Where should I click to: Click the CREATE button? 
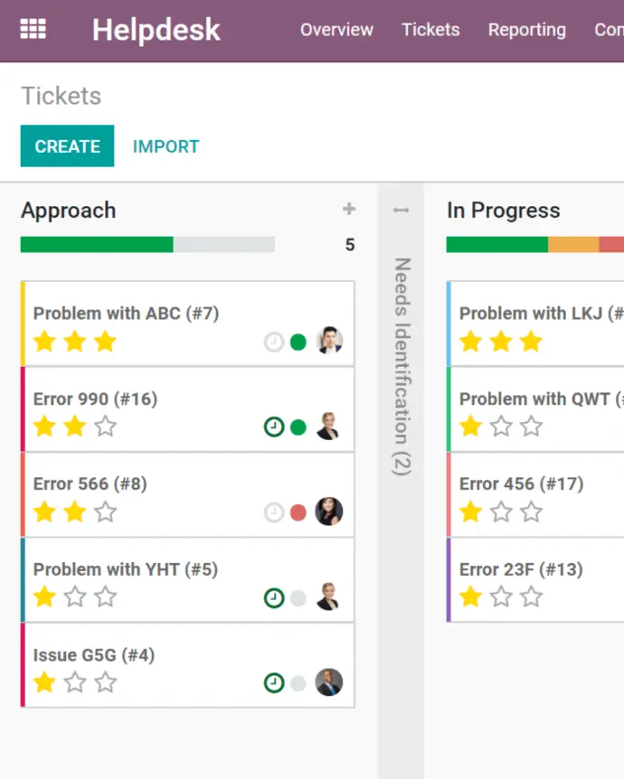pos(67,146)
